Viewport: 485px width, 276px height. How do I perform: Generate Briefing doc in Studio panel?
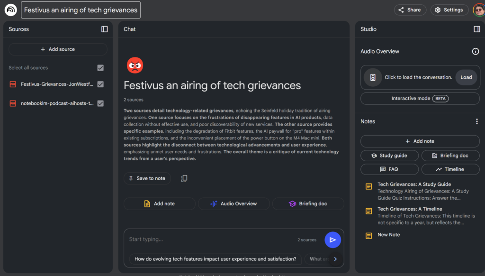[x=450, y=156]
